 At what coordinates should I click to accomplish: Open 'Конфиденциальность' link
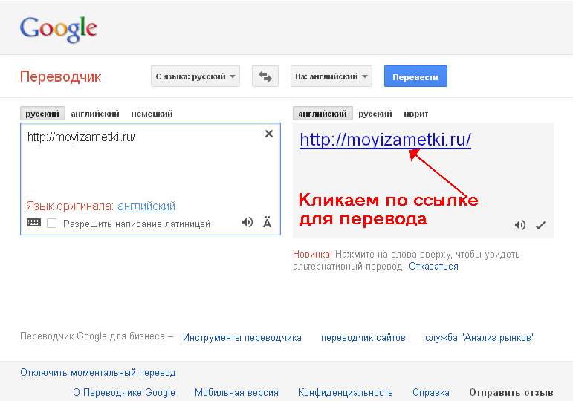point(346,393)
